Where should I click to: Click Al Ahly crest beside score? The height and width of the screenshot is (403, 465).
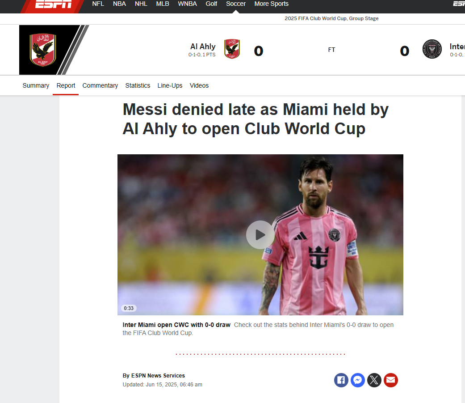(232, 49)
